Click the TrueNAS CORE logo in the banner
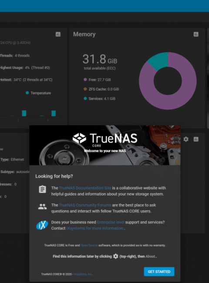The width and height of the screenshot is (209, 283). pyautogui.click(x=105, y=140)
